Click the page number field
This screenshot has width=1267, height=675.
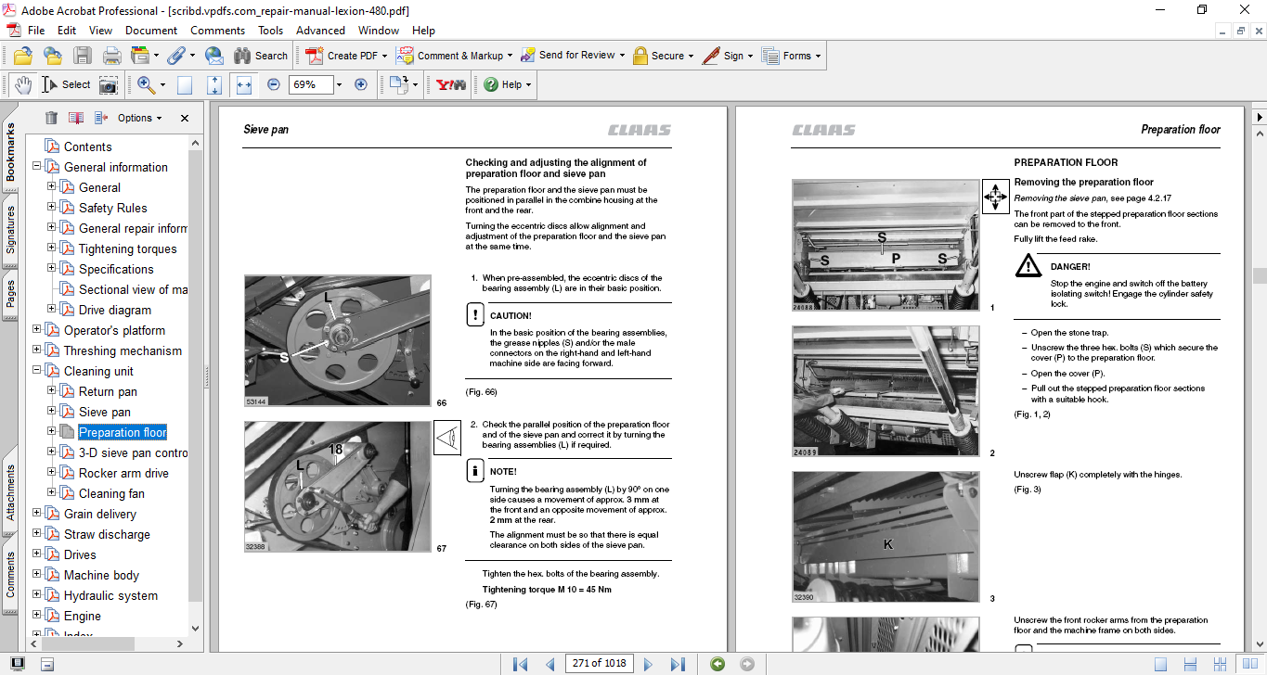[599, 664]
